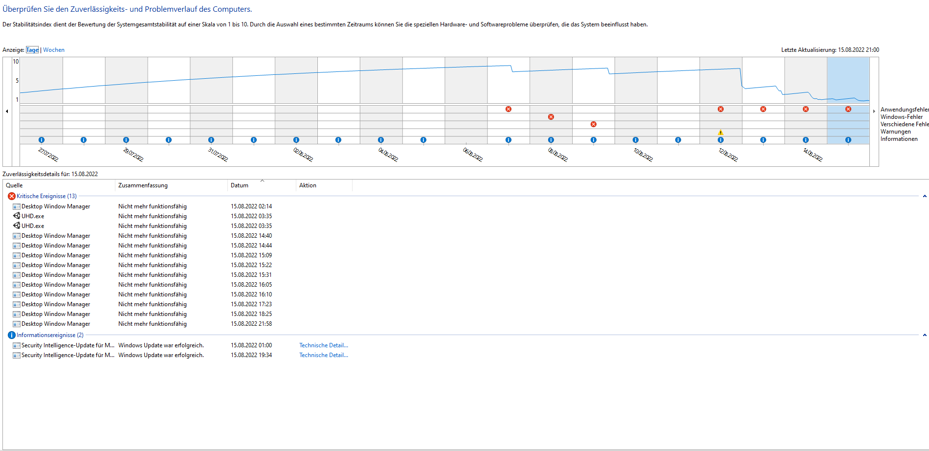Click the information icon for 28.07.2022
Image resolution: width=929 pixels, height=451 pixels.
84,140
